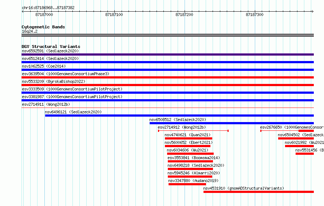Click the red nsv5600652 variant bar

187,146
